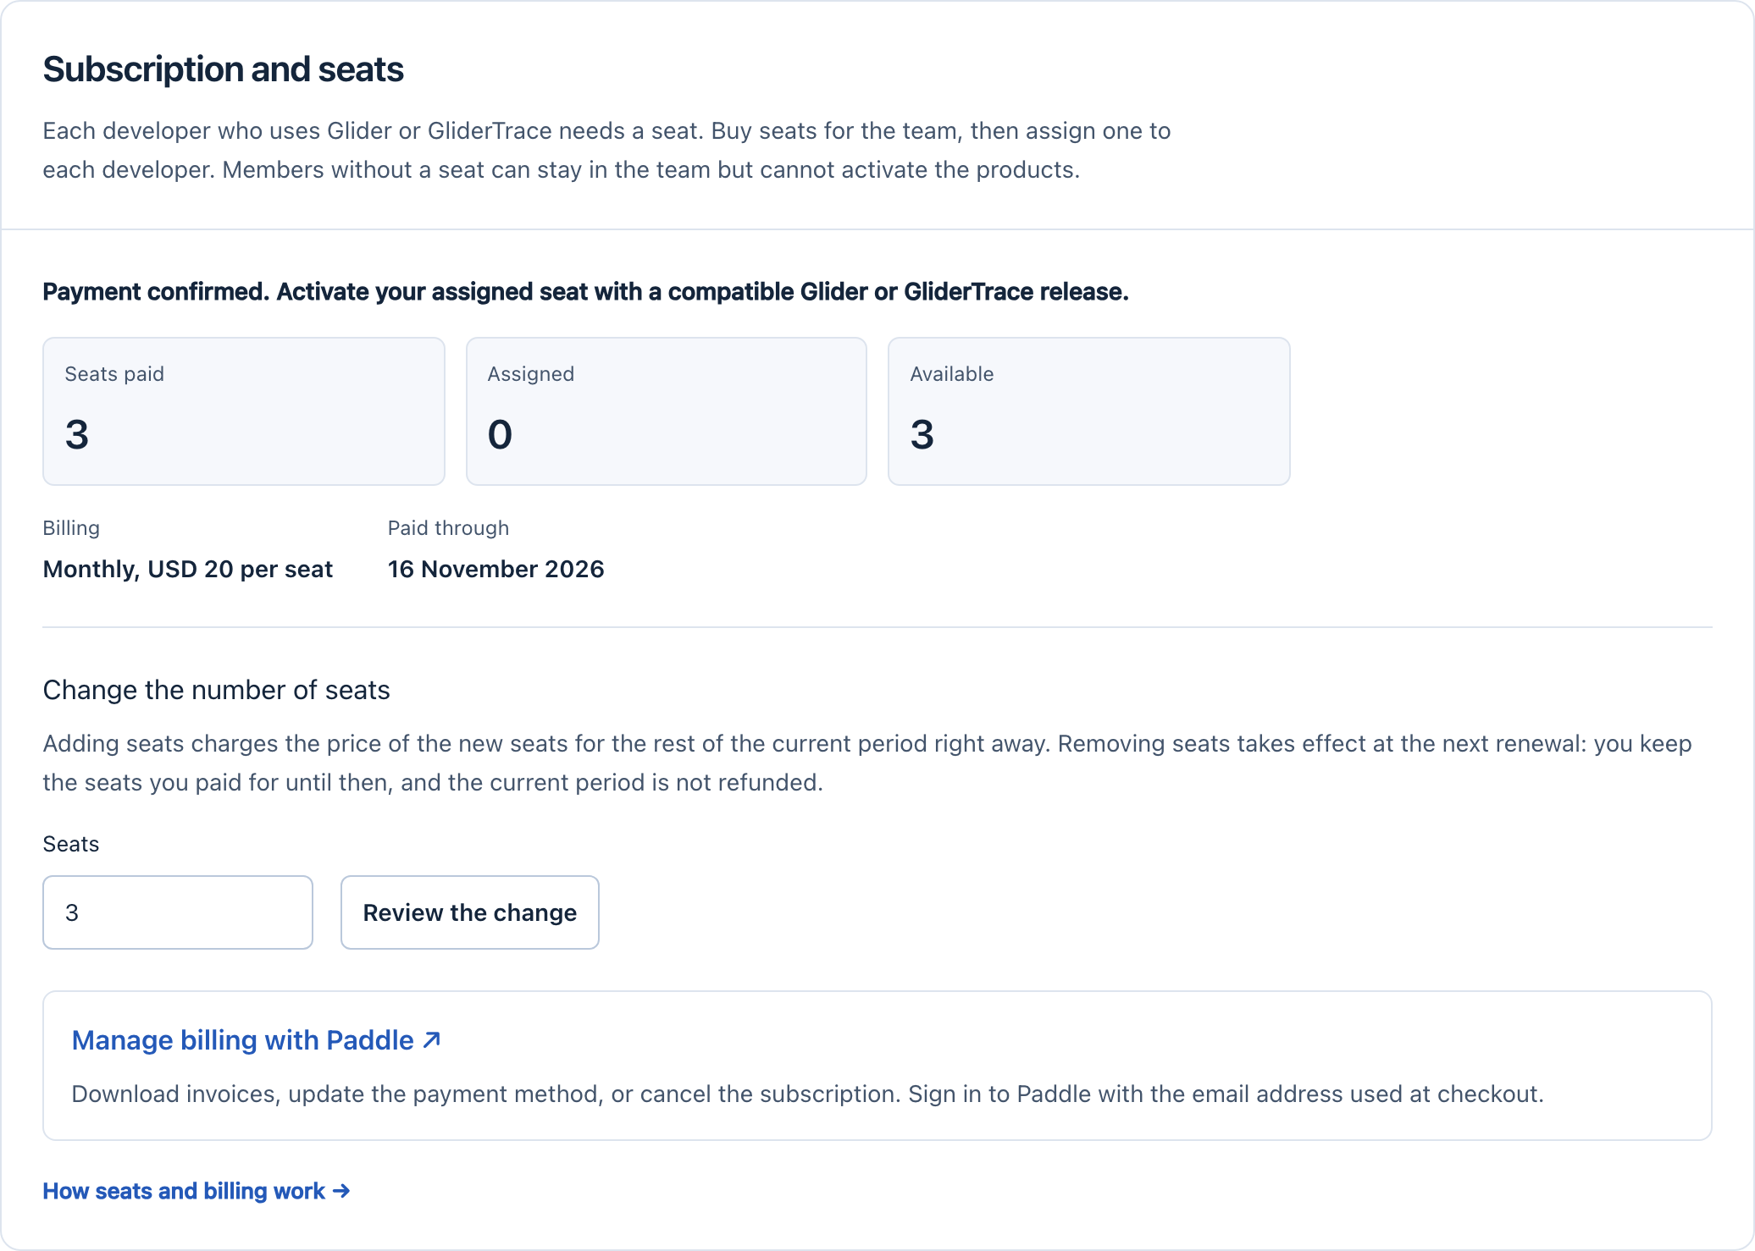Click the Payment confirmed message
1755x1251 pixels.
click(x=586, y=292)
